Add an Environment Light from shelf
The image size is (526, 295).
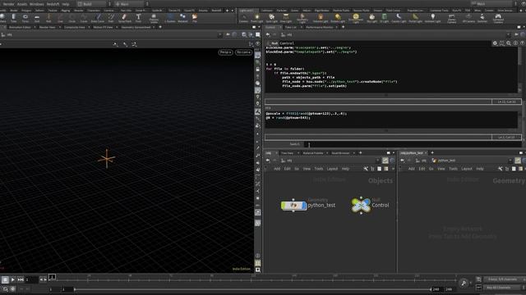pos(356,18)
